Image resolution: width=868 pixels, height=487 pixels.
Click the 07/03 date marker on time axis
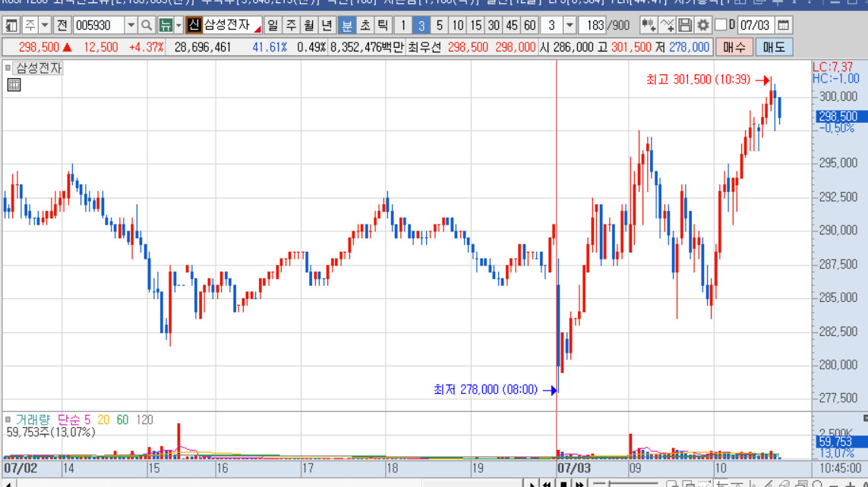click(x=574, y=468)
